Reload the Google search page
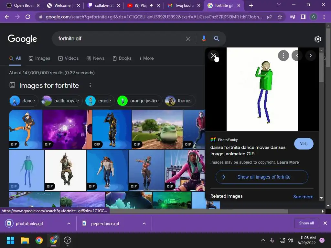 [x=28, y=17]
